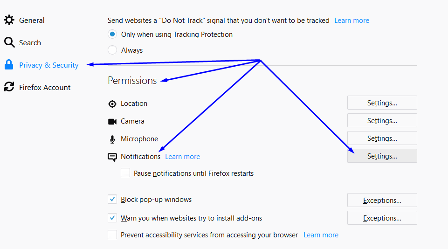The width and height of the screenshot is (448, 249).
Task: Enable Pause notifications until Firefox restarts
Action: point(125,173)
